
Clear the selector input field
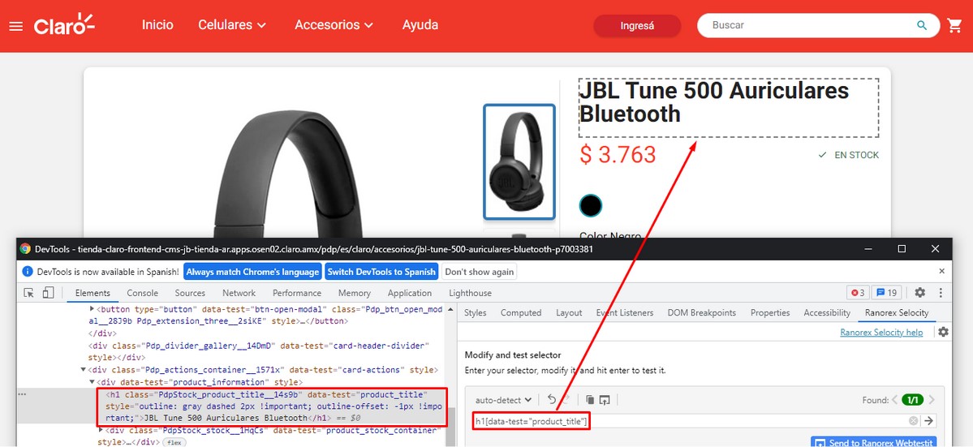click(914, 421)
